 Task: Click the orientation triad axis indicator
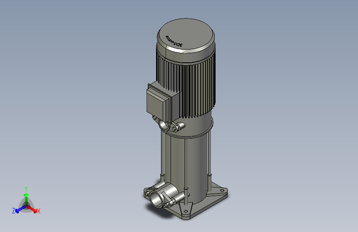[x=26, y=201]
